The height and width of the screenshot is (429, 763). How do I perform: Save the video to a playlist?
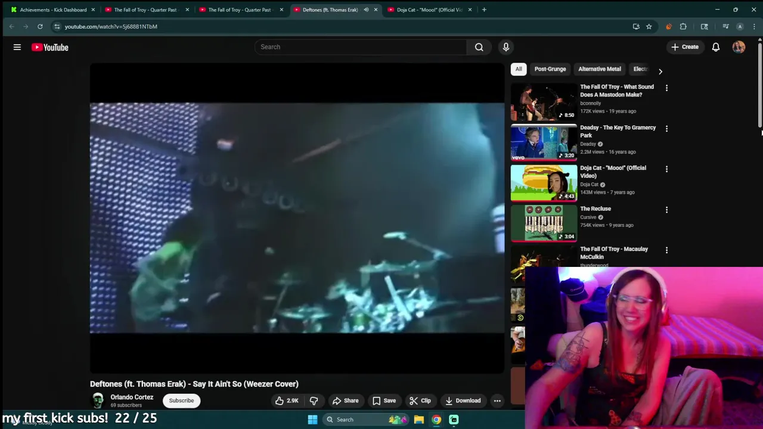[384, 400]
